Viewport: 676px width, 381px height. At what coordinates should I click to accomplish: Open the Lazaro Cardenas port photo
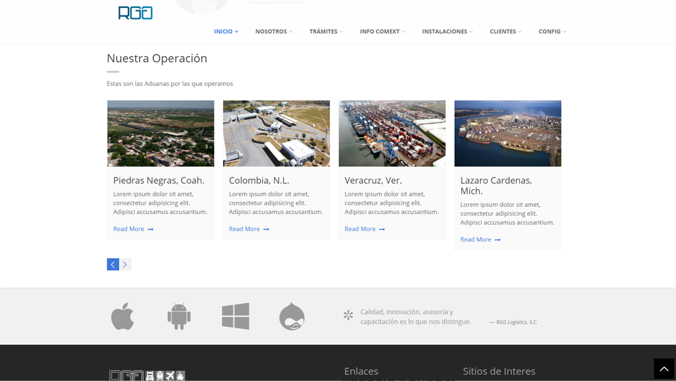[508, 134]
